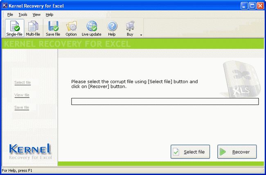Image resolution: width=266 pixels, height=175 pixels.
Task: Click the corrupt file path input field
Action: [x=165, y=101]
